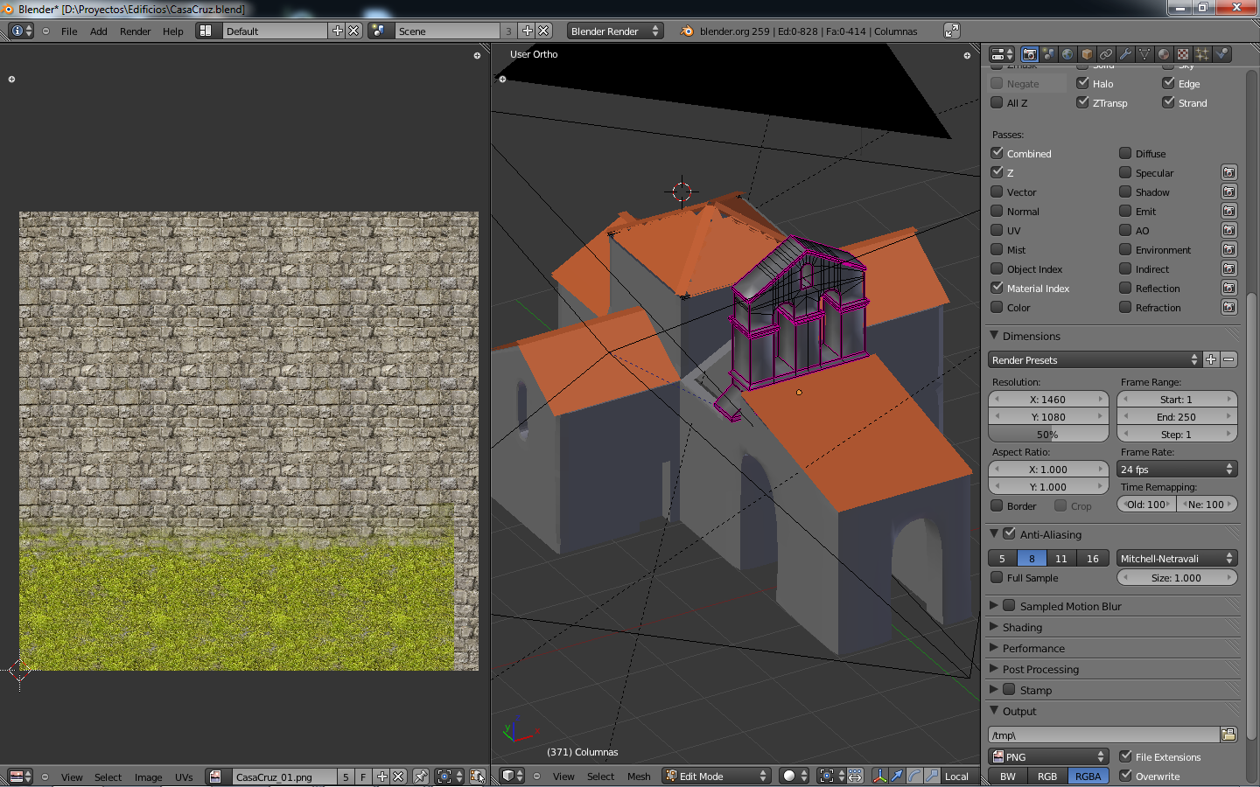Open the Texture properties tab

point(1183,54)
